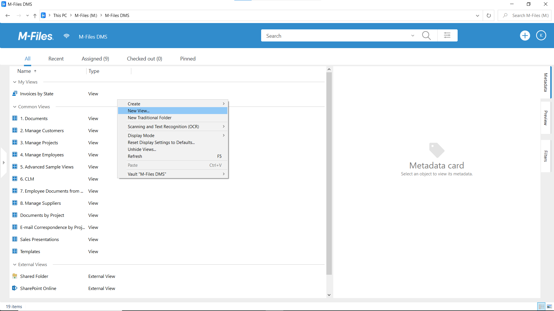Click M-Files (M:) in the breadcrumb

[86, 16]
